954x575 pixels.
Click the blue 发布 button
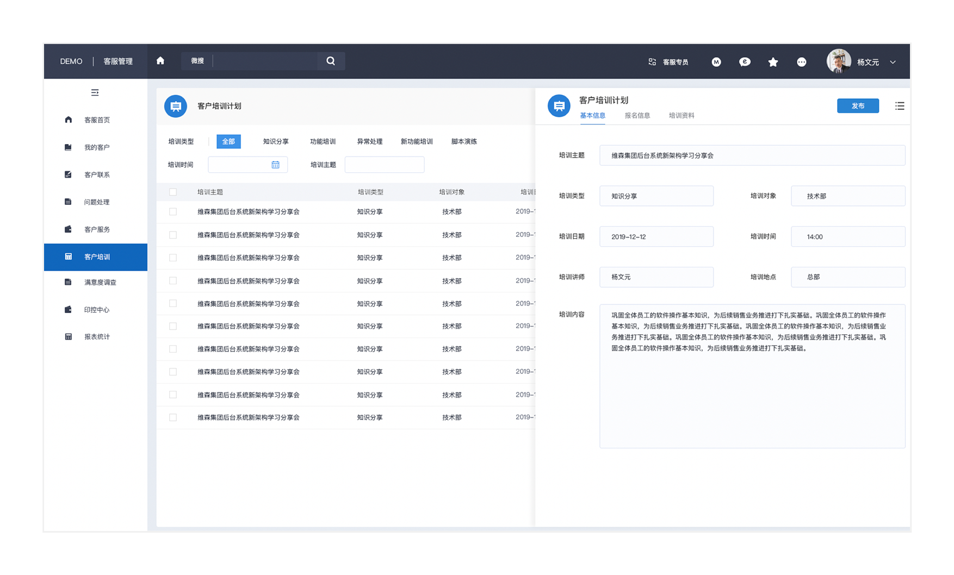857,106
